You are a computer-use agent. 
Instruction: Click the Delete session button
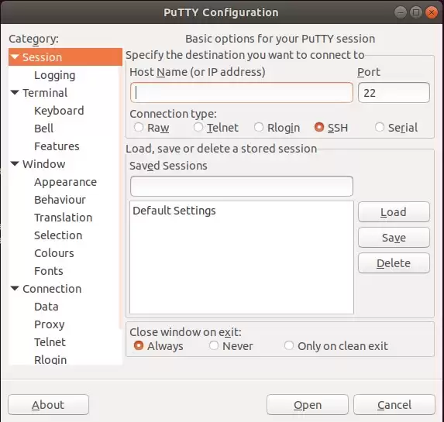(x=394, y=263)
